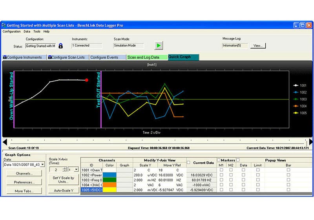Screen dimensions: 314x220
Task: Select the Quick Graph tab
Action: point(183,57)
